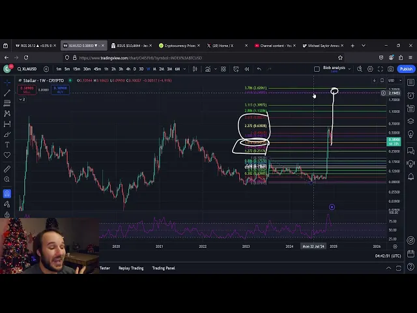Open quick search magnifier in top toolbar

[360, 69]
